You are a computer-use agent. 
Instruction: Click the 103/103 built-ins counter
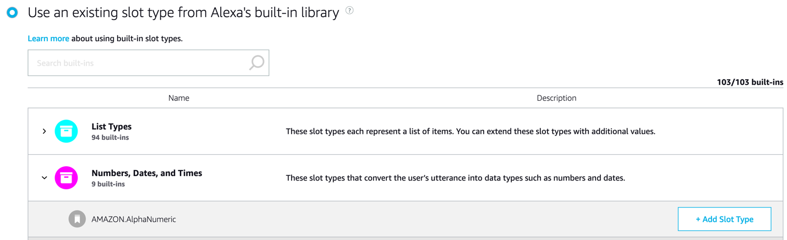pos(750,82)
